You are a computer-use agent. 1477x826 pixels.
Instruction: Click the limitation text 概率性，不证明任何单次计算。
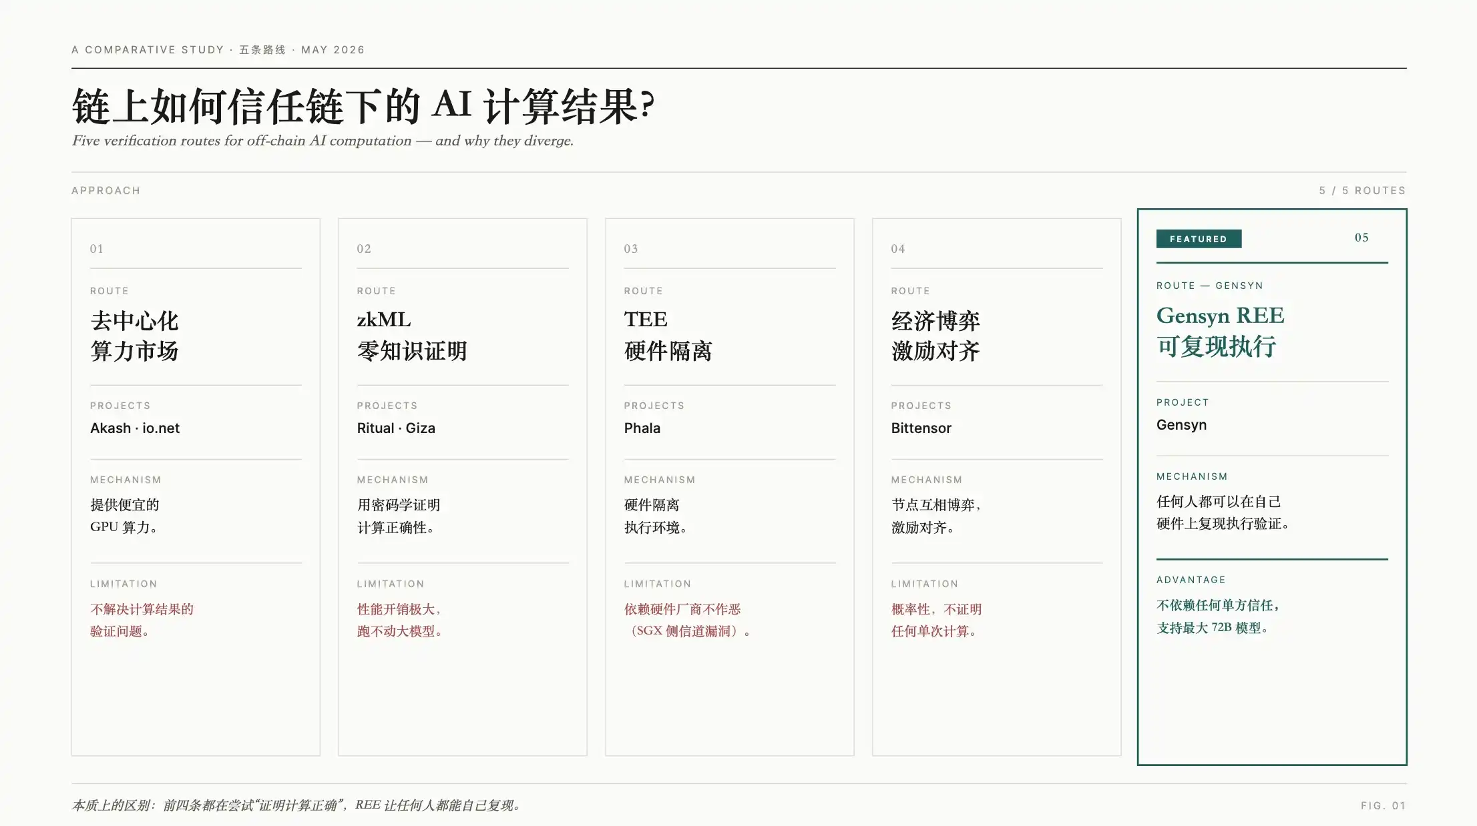click(x=936, y=620)
